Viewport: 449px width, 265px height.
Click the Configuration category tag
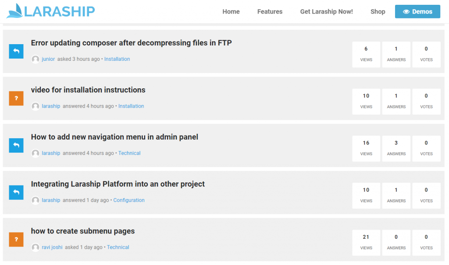[x=129, y=200]
